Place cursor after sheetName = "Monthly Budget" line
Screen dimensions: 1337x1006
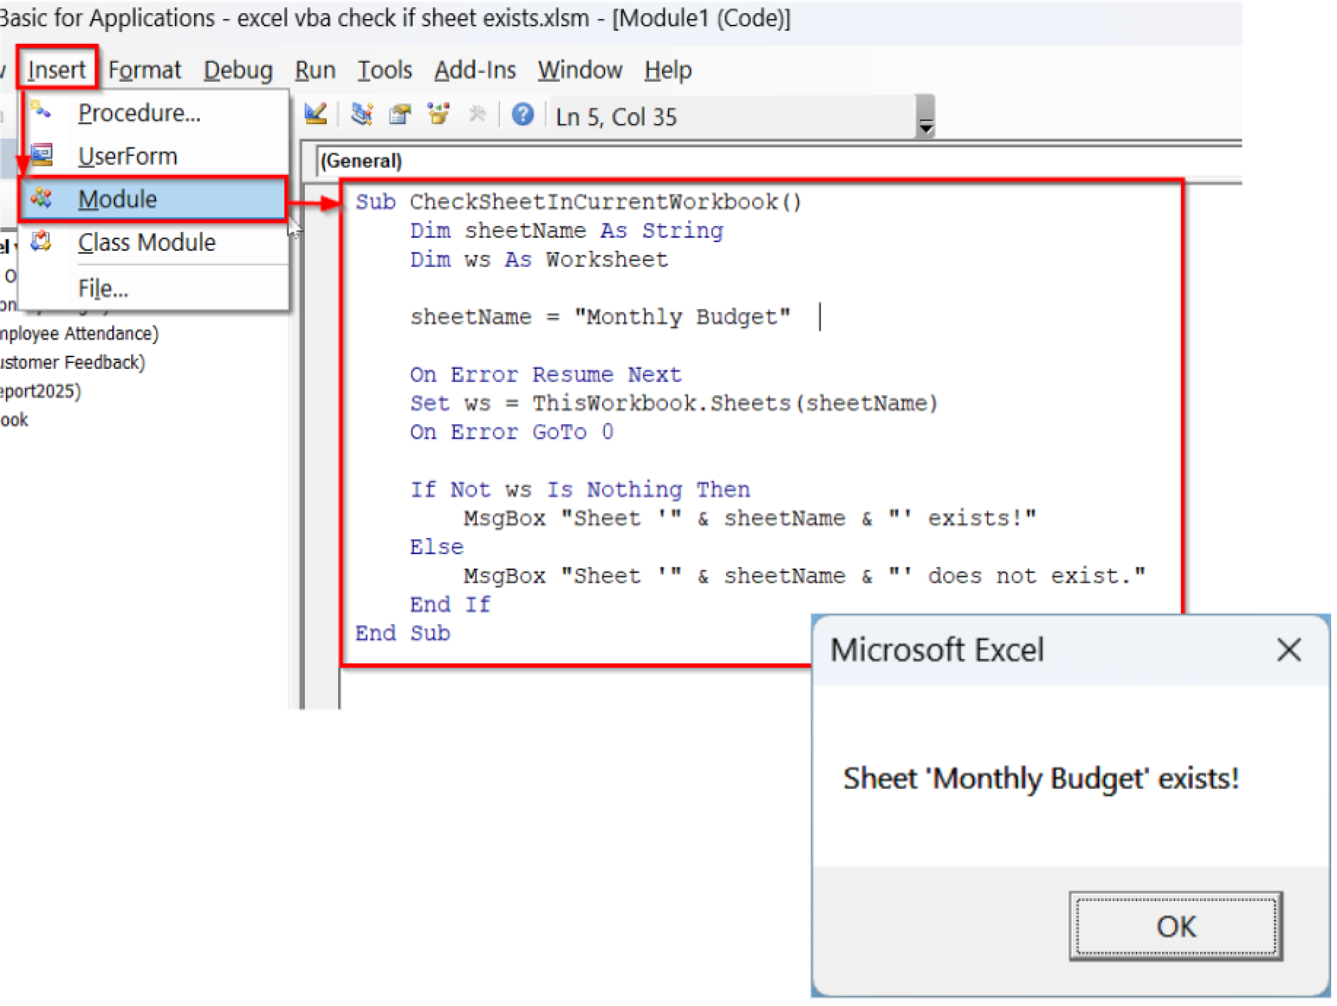tap(821, 317)
